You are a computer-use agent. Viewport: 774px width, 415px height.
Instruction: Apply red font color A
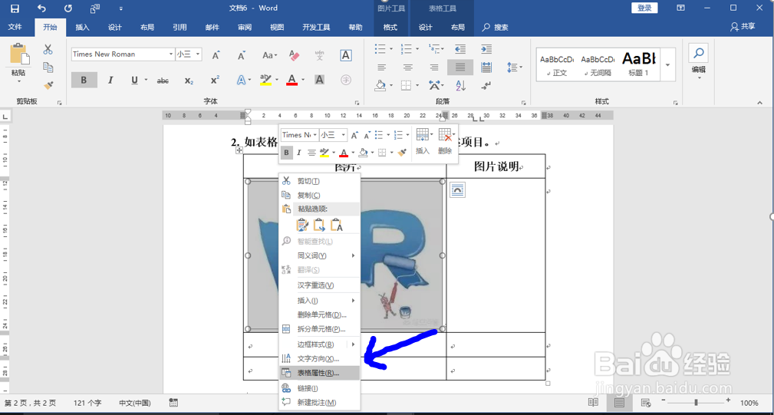[291, 80]
